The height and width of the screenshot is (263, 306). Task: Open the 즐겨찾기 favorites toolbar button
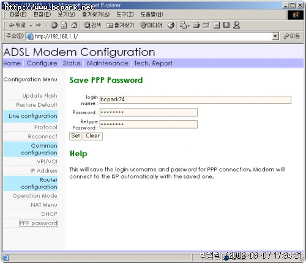click(120, 25)
